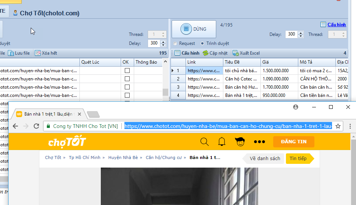This screenshot has height=205, width=356.
Task: Open the Cấu hình link at top right
Action: coord(337,24)
